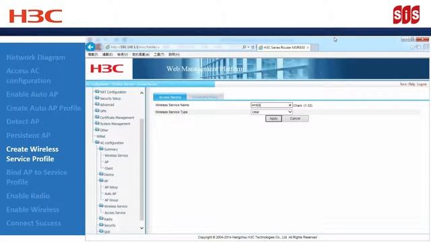The height and width of the screenshot is (242, 431).
Task: Click the browser back arrow button
Action: tap(90, 47)
